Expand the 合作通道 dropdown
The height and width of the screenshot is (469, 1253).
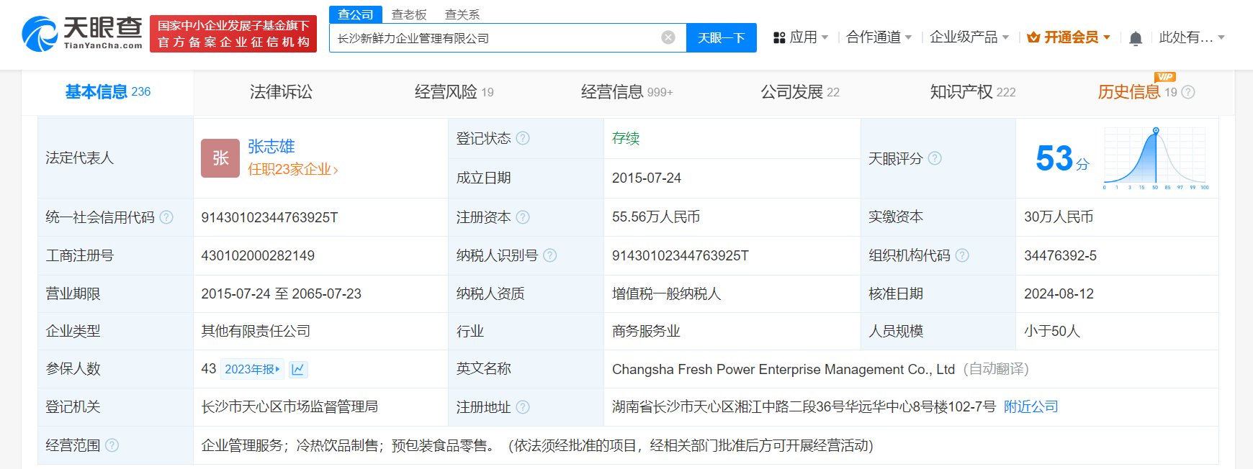pos(879,37)
